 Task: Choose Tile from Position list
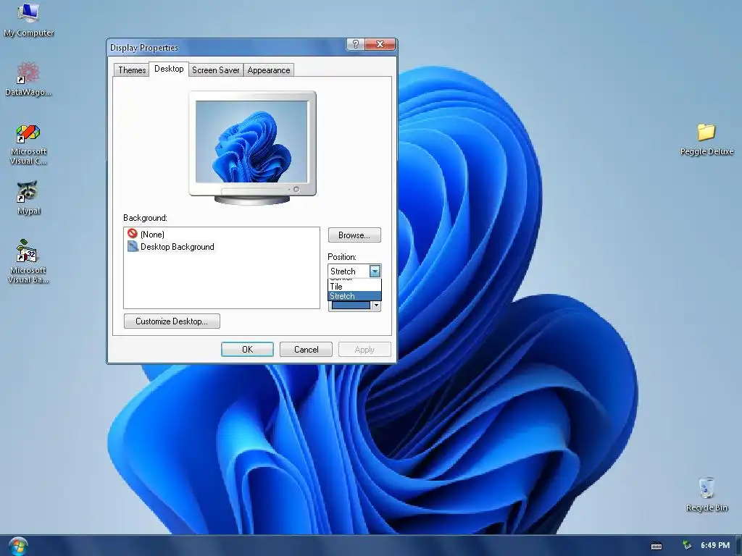point(354,287)
